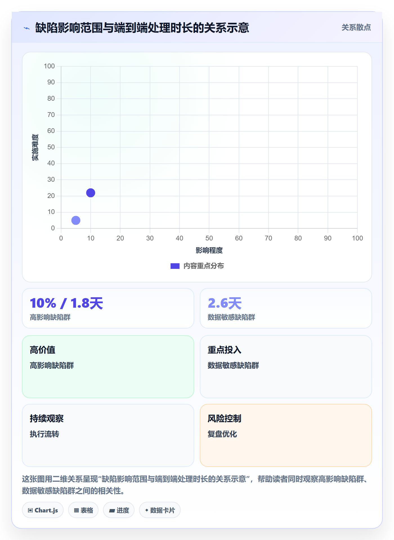Click the 内容重点分布 legend label
The height and width of the screenshot is (540, 394).
point(204,266)
